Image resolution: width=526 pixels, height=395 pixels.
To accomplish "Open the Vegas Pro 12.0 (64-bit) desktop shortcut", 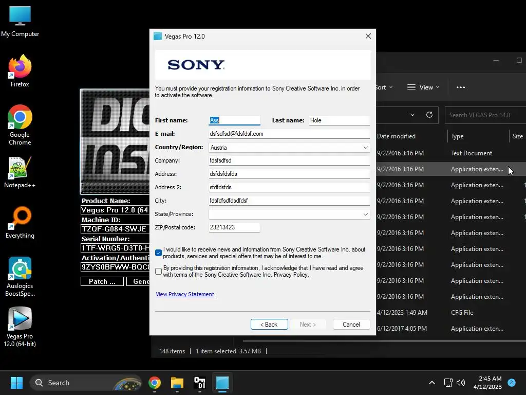I will 20,327.
